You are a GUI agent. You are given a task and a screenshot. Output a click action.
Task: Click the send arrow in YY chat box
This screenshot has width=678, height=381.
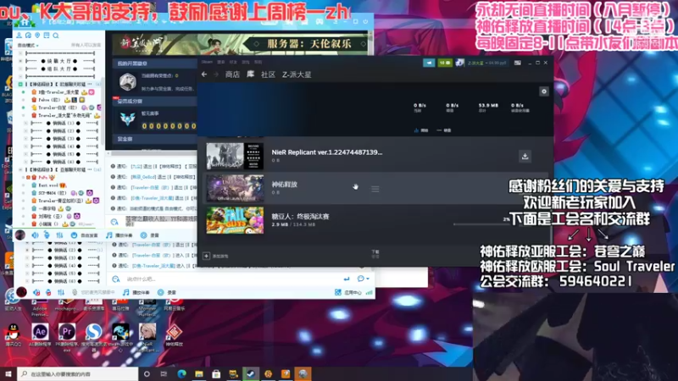click(x=347, y=279)
